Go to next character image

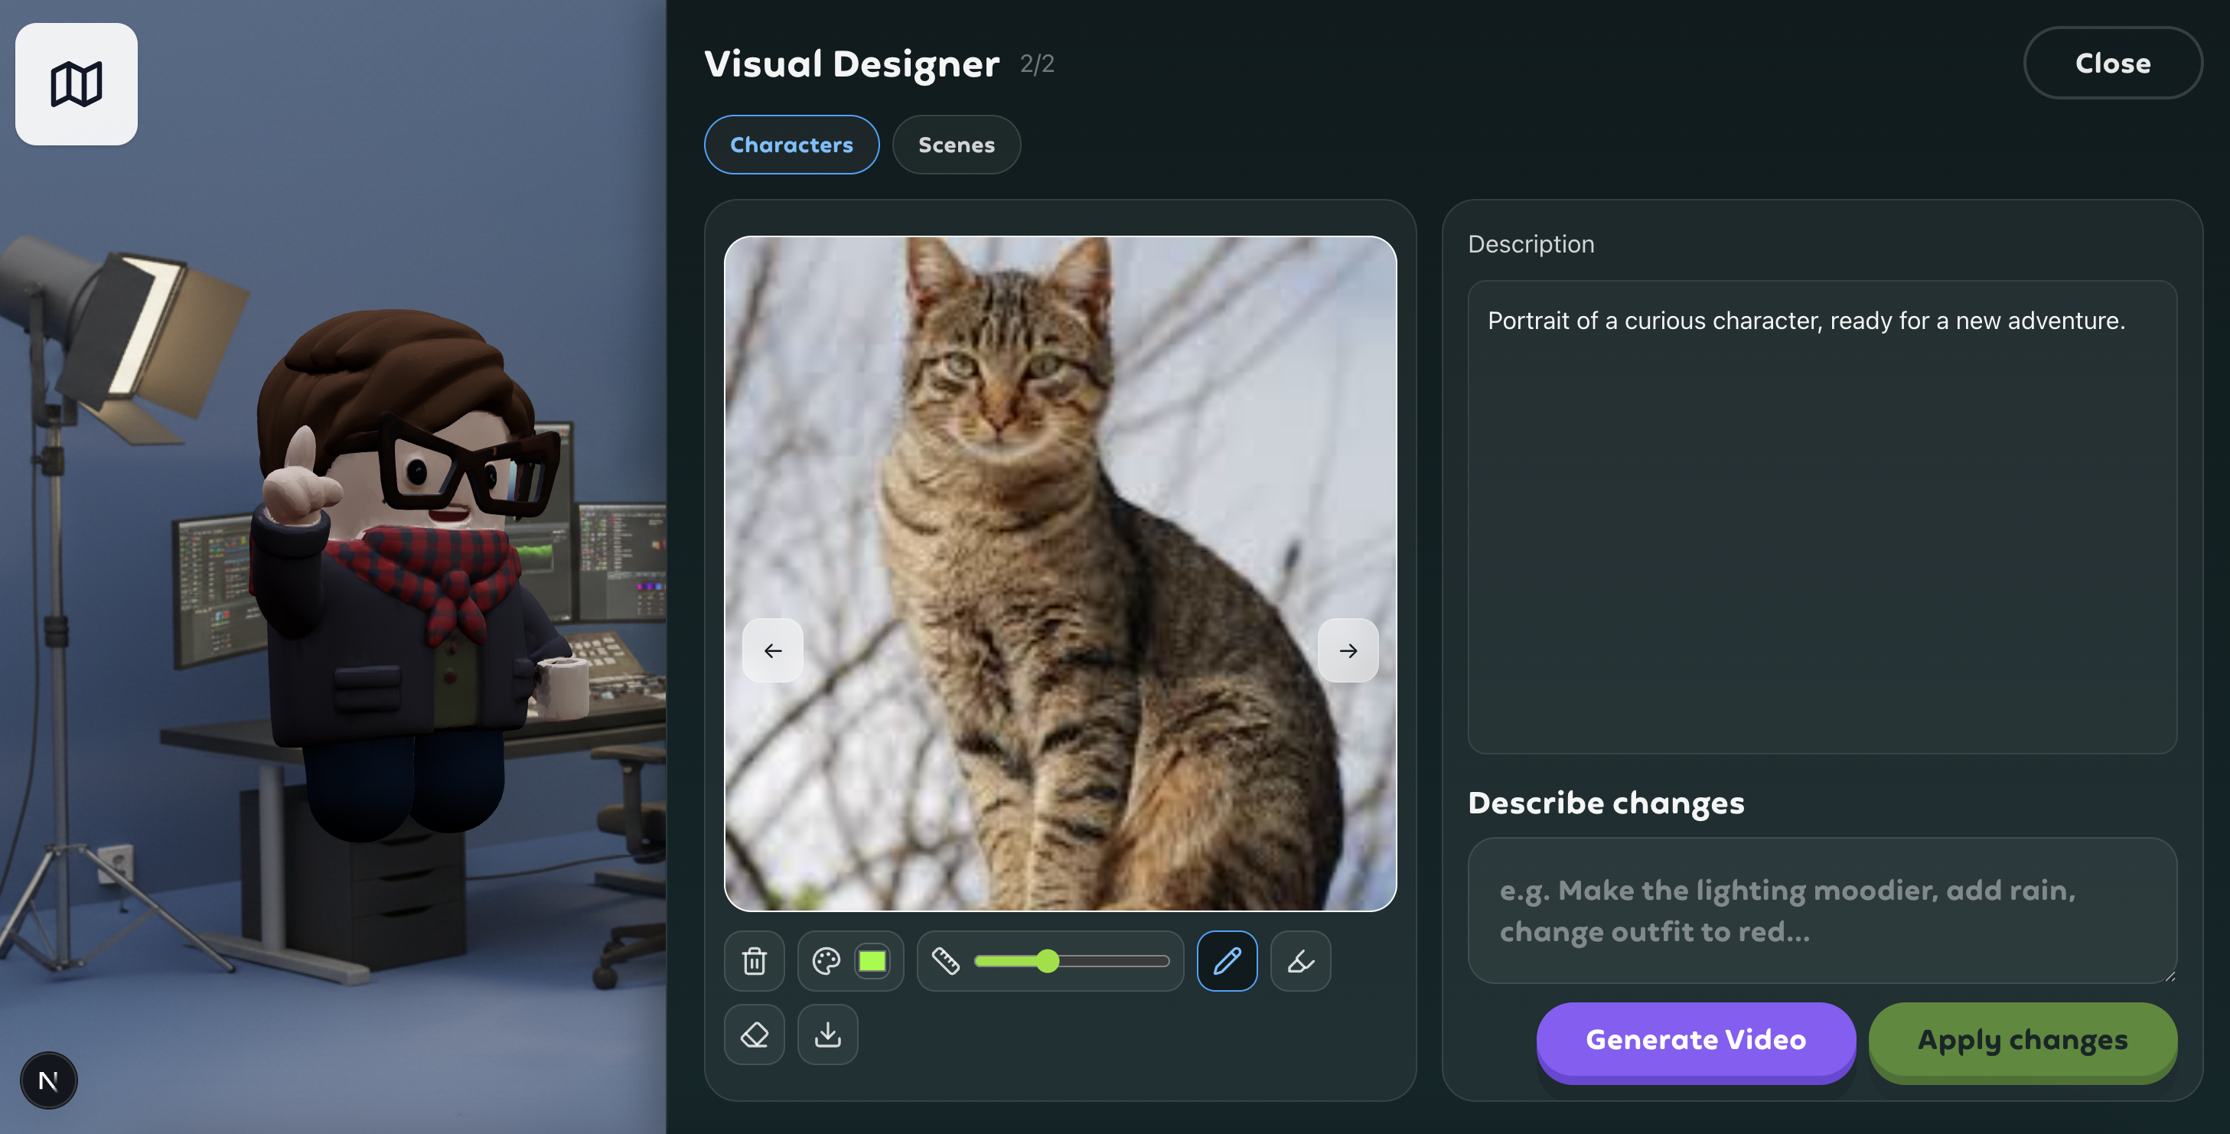(1348, 650)
